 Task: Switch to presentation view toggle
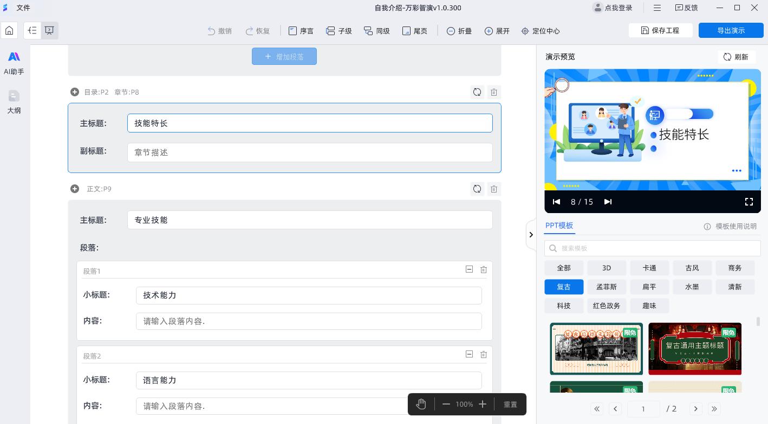[49, 31]
